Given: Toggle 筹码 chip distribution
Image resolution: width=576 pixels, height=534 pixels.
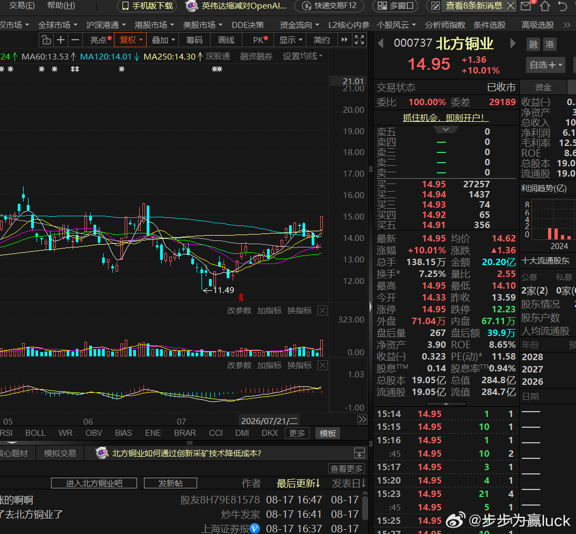Looking at the screenshot, I should (195, 40).
